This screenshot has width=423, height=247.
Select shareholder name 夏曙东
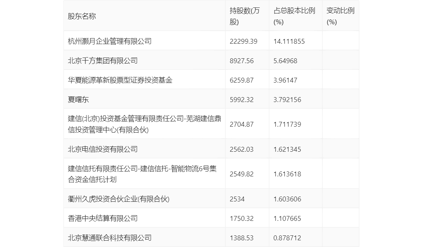(x=78, y=100)
